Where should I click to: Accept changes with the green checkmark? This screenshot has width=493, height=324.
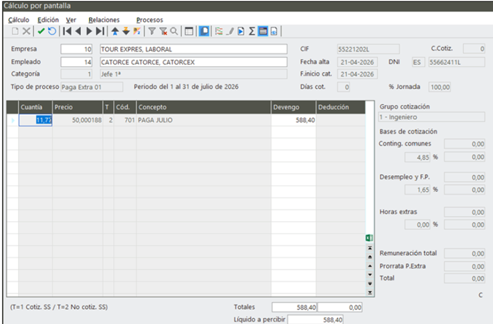point(41,31)
